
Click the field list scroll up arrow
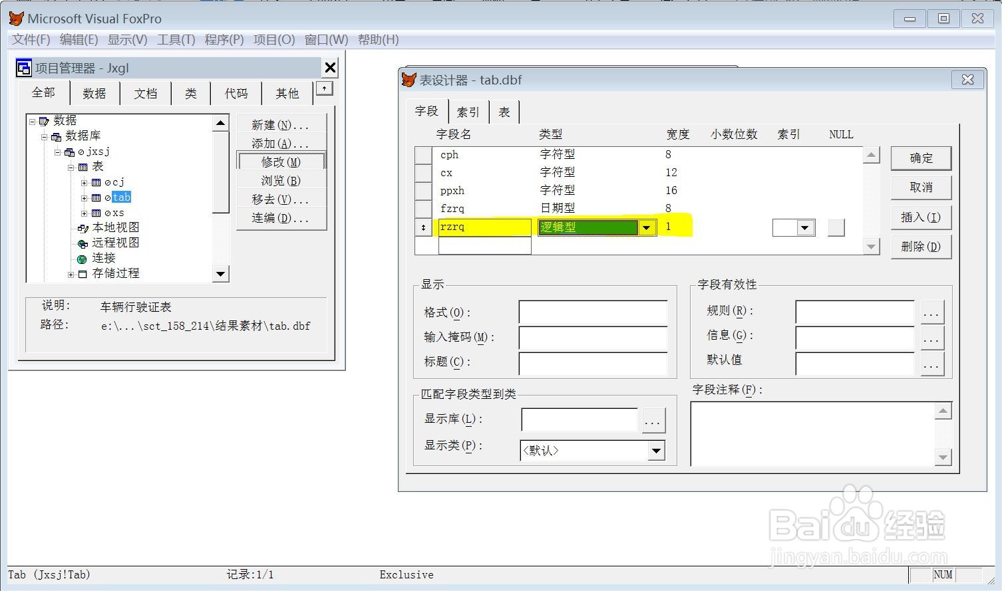[x=871, y=156]
